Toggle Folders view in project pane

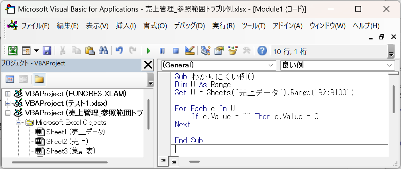[39, 79]
